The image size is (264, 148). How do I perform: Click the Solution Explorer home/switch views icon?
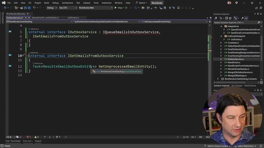215,18
